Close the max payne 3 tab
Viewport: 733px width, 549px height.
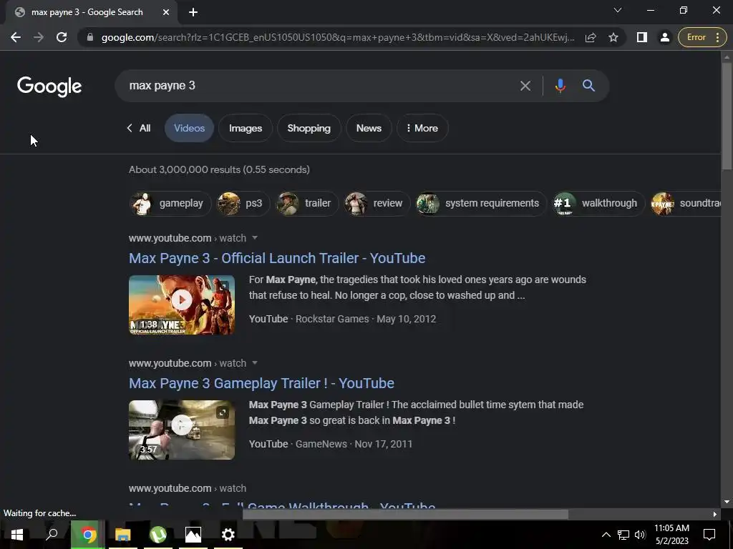[166, 12]
